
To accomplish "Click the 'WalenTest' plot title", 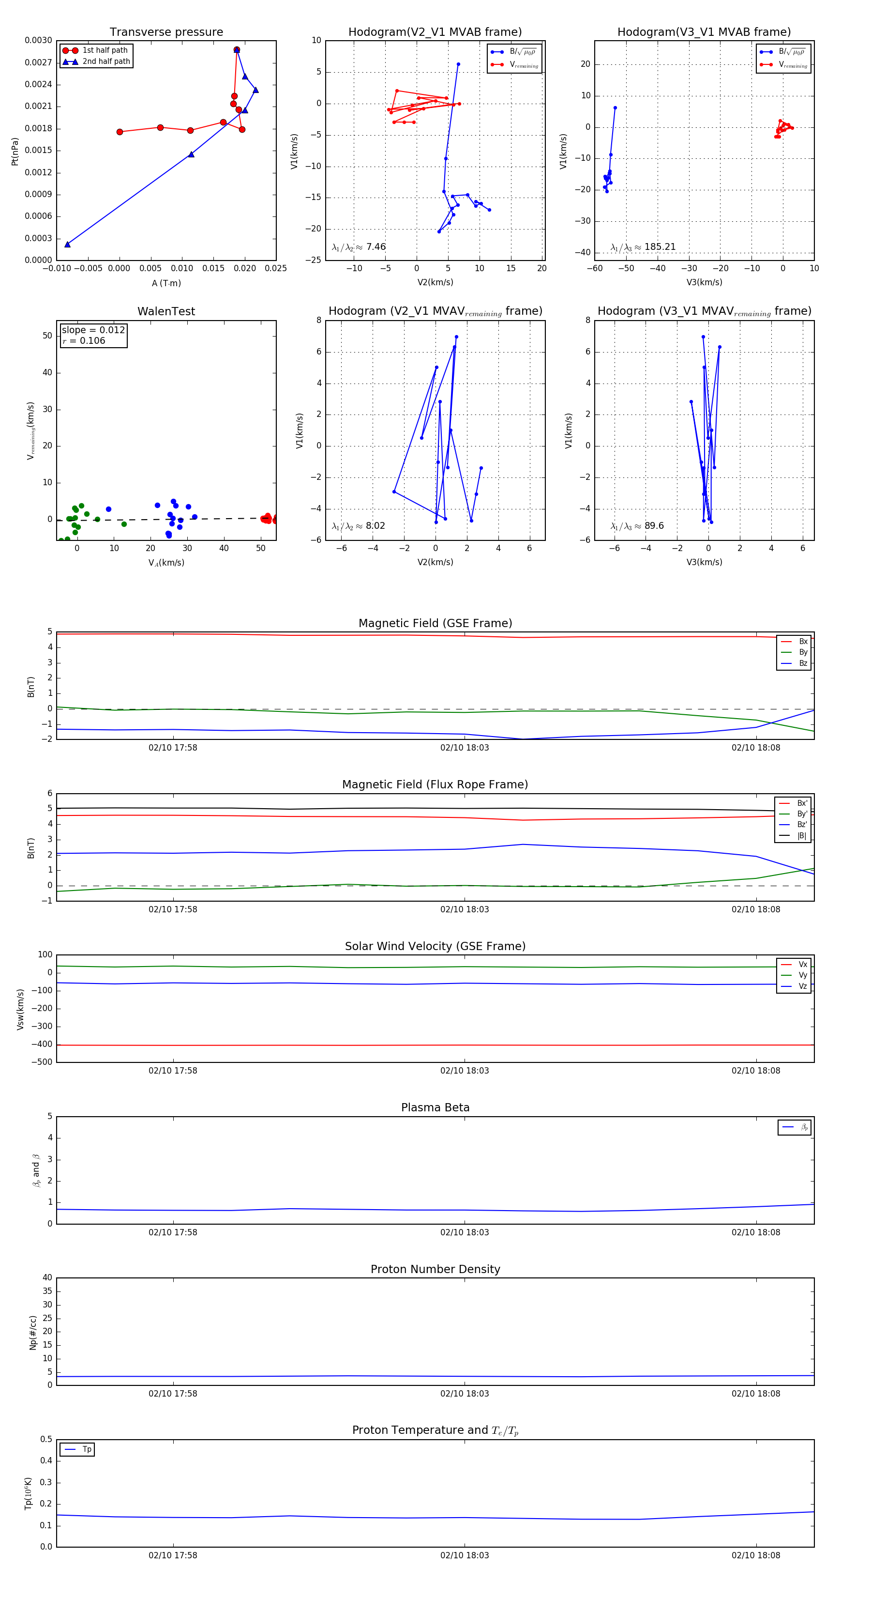I will (166, 311).
